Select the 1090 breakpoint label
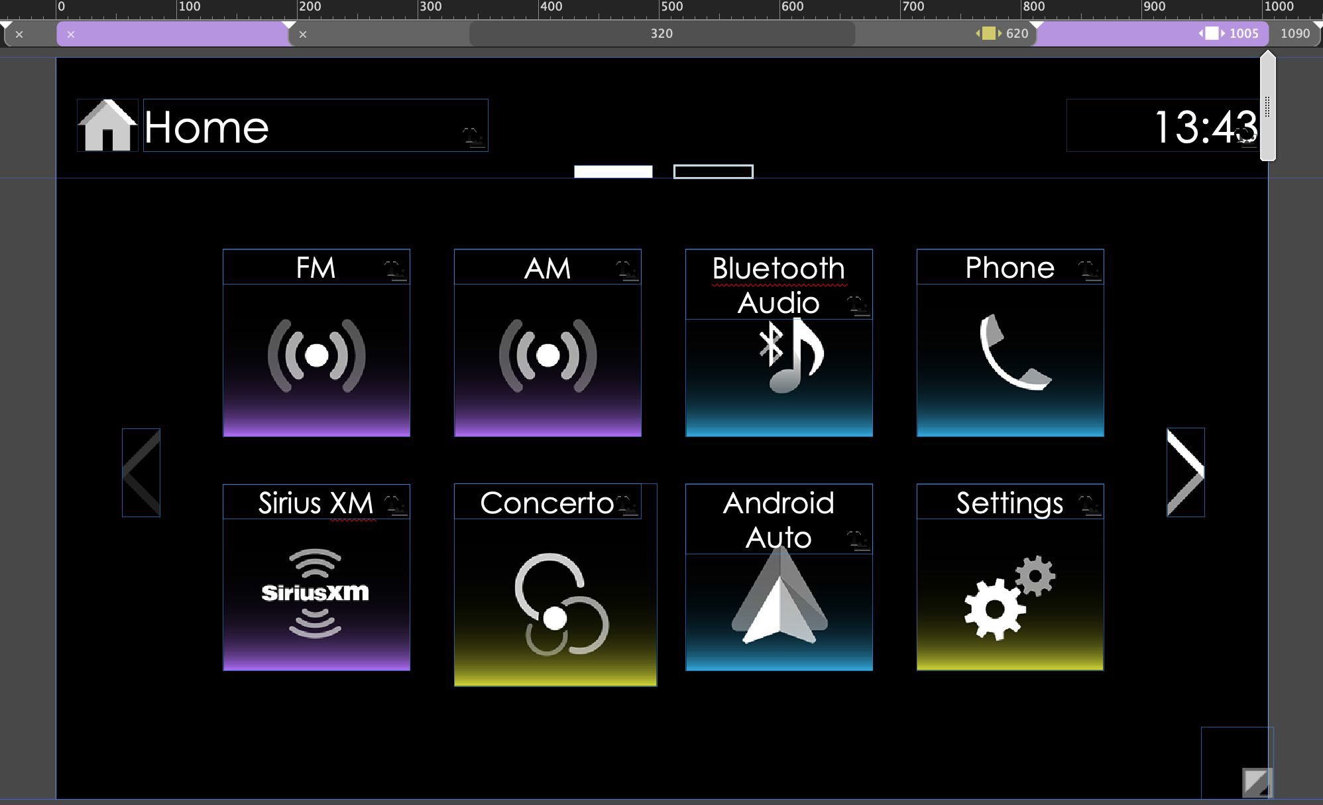Screen dimensions: 1323x805 1294,34
